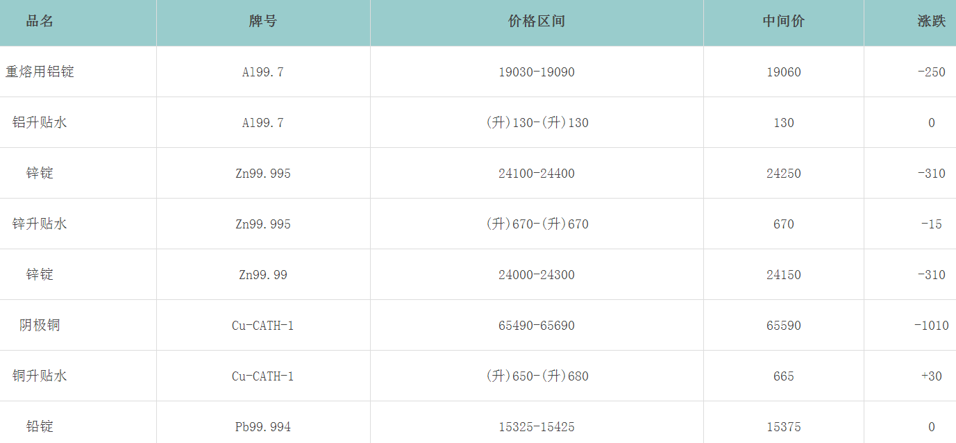Click the (升)650-(升)680 premium range
The image size is (956, 443).
pyautogui.click(x=536, y=376)
